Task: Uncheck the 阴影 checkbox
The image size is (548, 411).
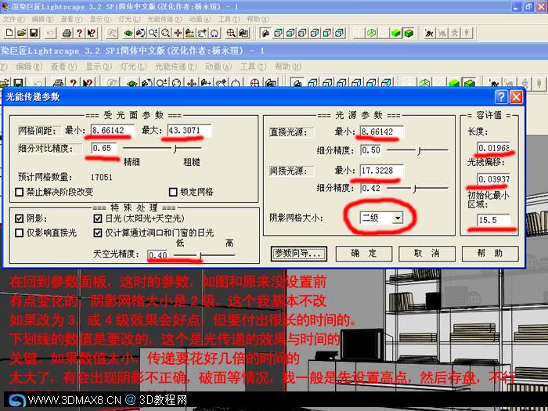Action: pos(20,218)
